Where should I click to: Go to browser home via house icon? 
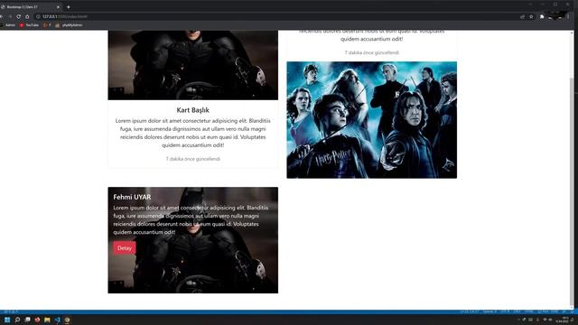point(27,16)
